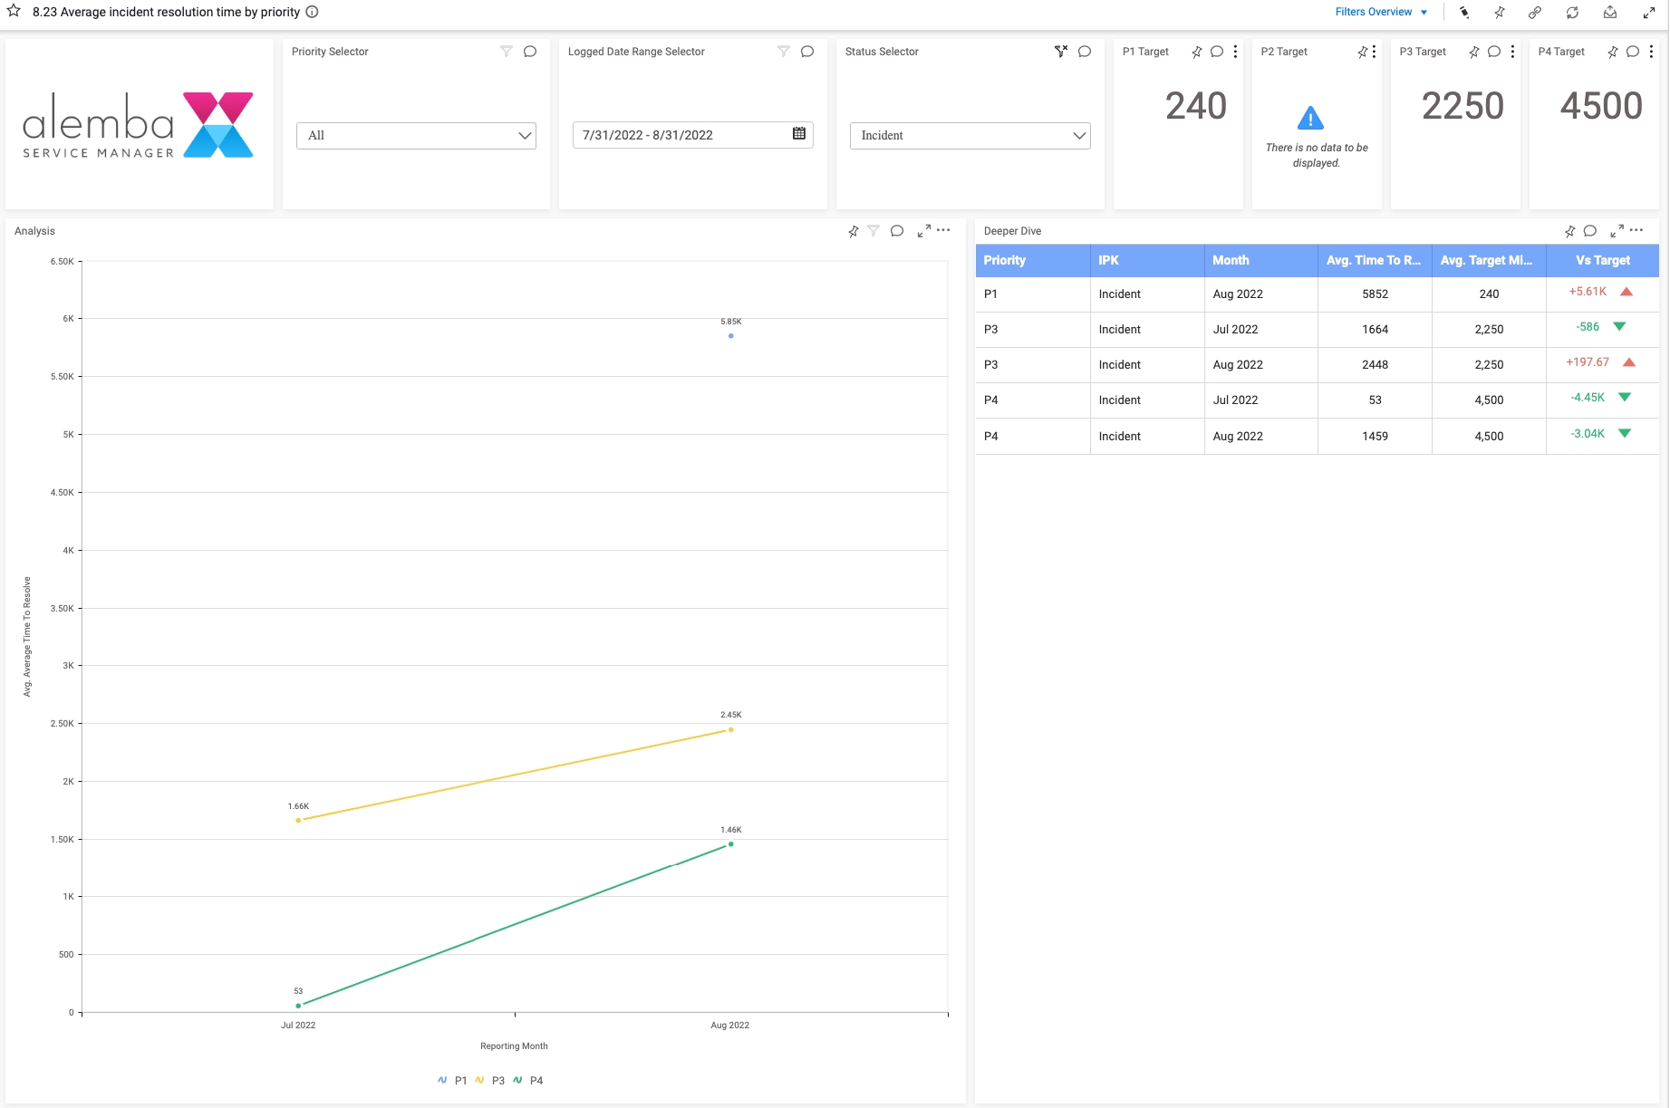
Task: Open the Status Selector 'Incident' dropdown
Action: 970,136
